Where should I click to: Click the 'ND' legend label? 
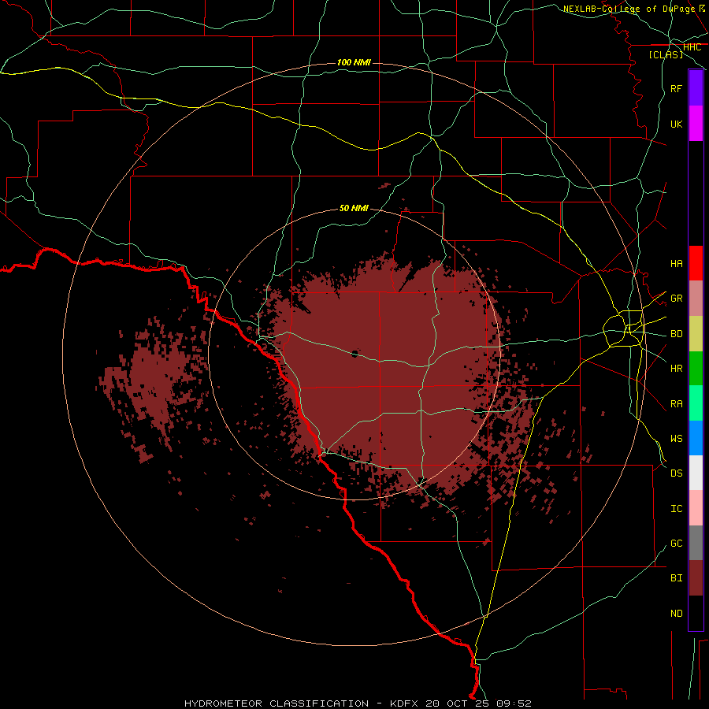tap(676, 614)
